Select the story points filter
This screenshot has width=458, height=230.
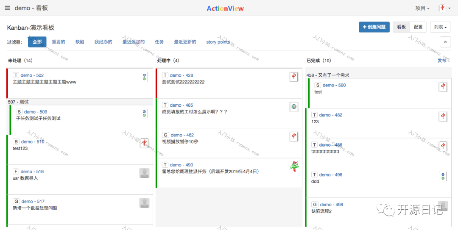click(218, 42)
